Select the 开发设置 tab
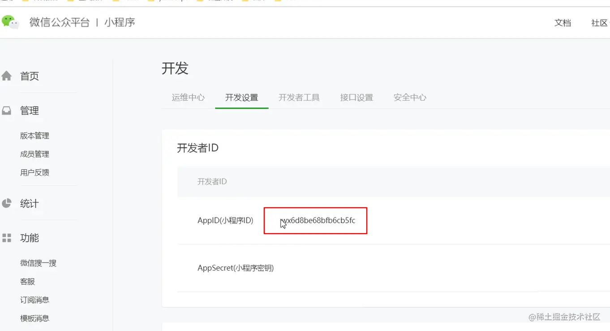Viewport: 610px width, 331px height. tap(242, 97)
